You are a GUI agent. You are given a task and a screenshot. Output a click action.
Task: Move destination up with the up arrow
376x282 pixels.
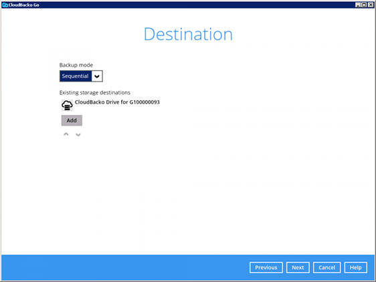click(66, 134)
